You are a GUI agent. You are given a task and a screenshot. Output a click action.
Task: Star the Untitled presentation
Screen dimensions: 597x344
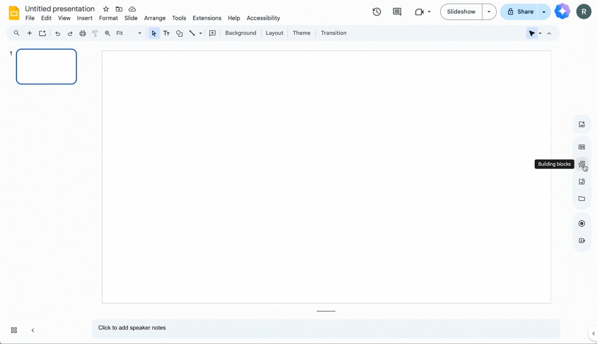(x=106, y=9)
